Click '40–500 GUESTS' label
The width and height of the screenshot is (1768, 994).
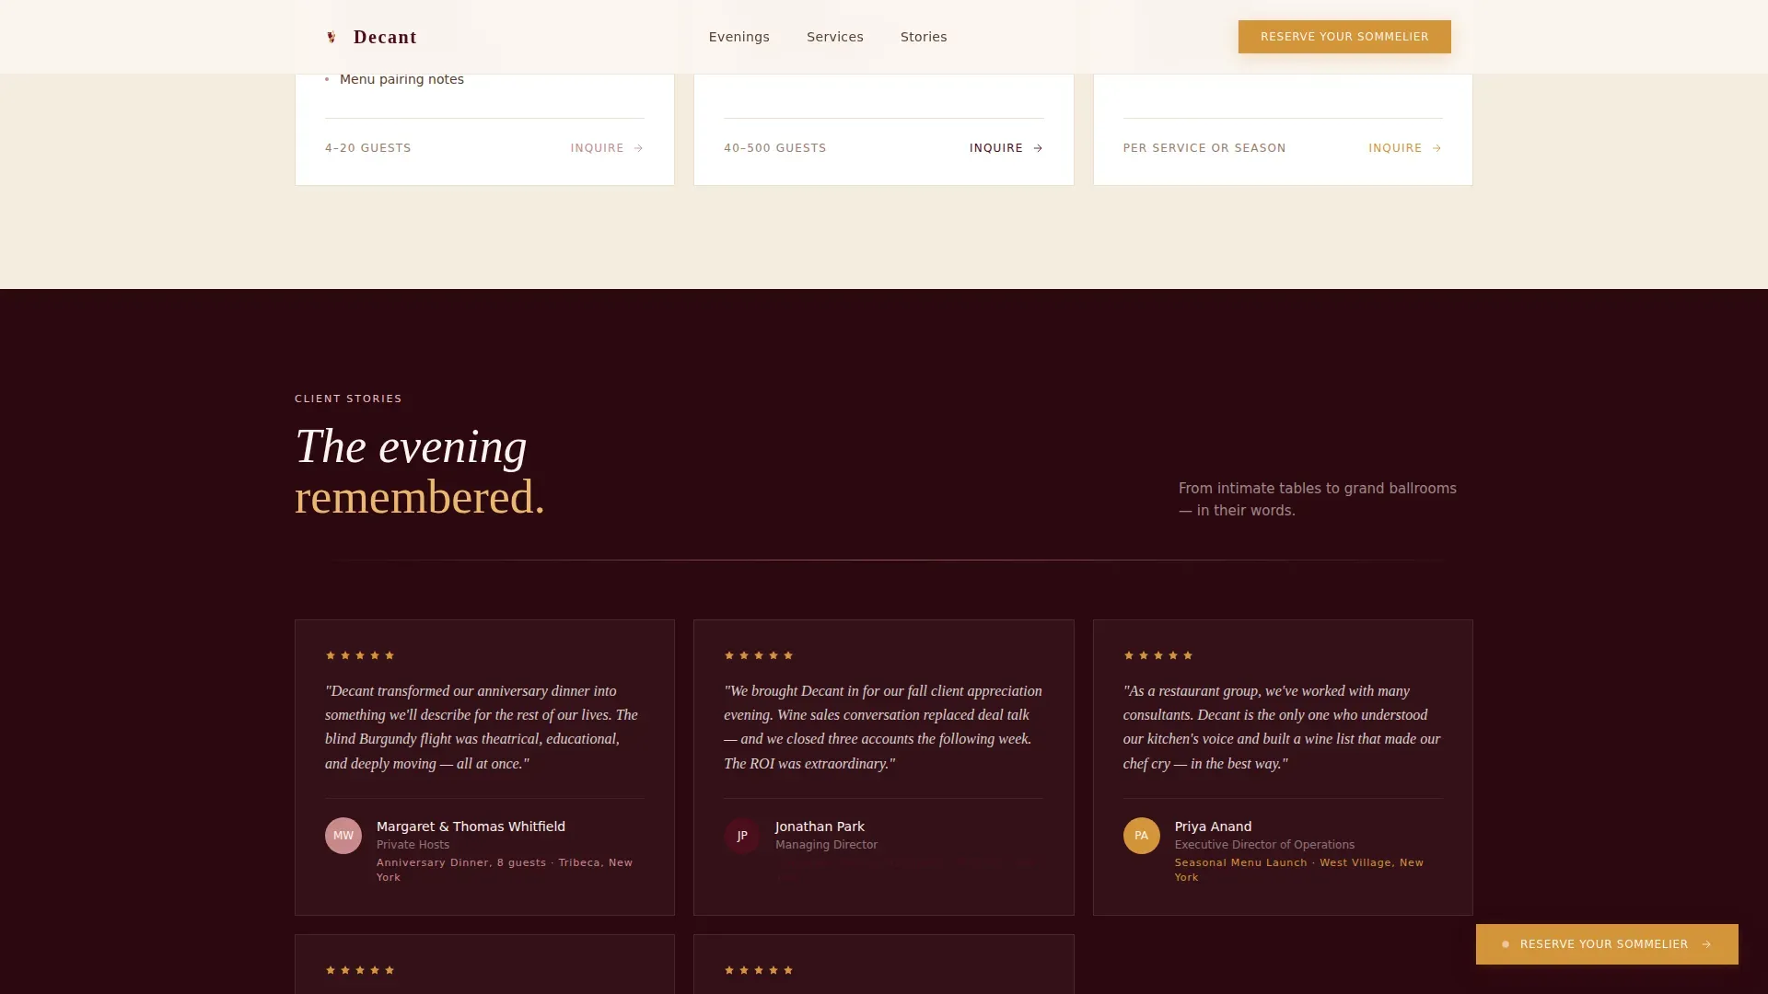click(775, 148)
